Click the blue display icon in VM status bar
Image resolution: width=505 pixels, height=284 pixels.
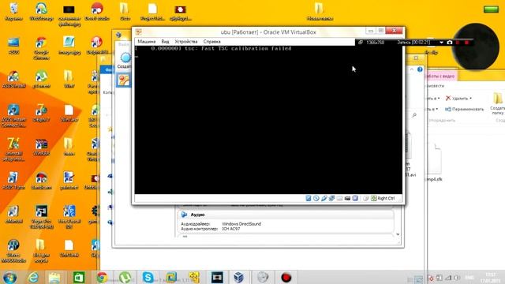pos(355,198)
